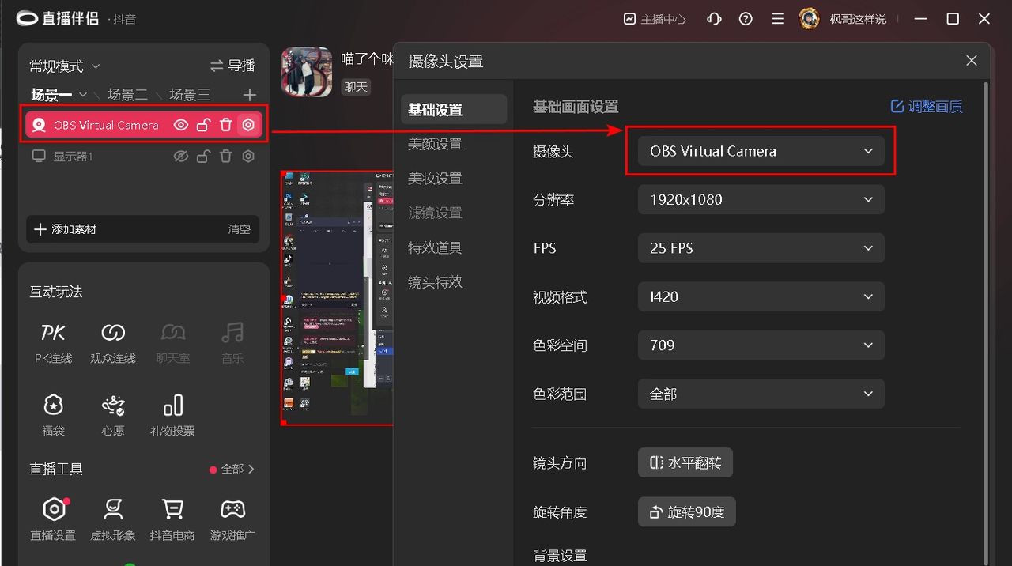Screen dimensions: 1012x566
Task: Hide the OBS Virtual Camera source
Action: 181,124
